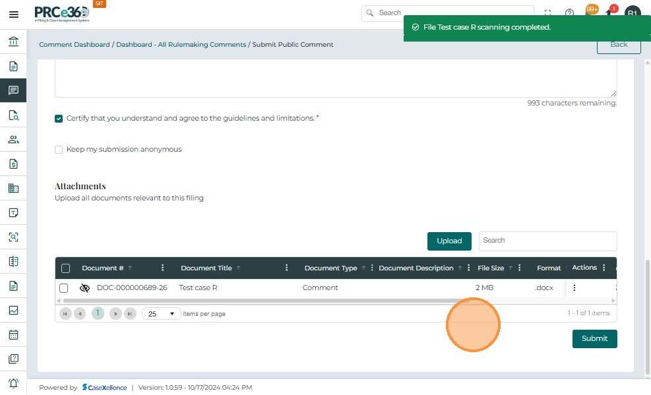This screenshot has width=651, height=395.
Task: Go to the first page of attachments
Action: tap(65, 314)
